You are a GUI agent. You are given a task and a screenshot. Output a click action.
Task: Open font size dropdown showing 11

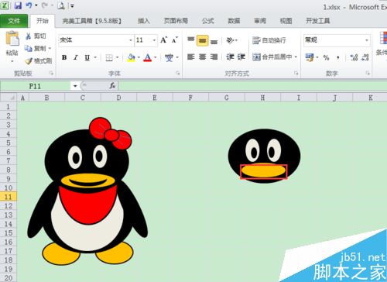(154, 40)
